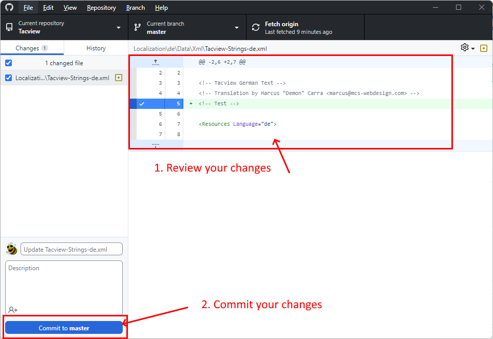Switch to the History tab
This screenshot has height=339, width=493.
coord(96,48)
